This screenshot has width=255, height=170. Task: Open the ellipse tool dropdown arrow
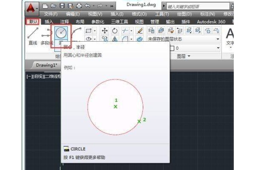click(95, 39)
